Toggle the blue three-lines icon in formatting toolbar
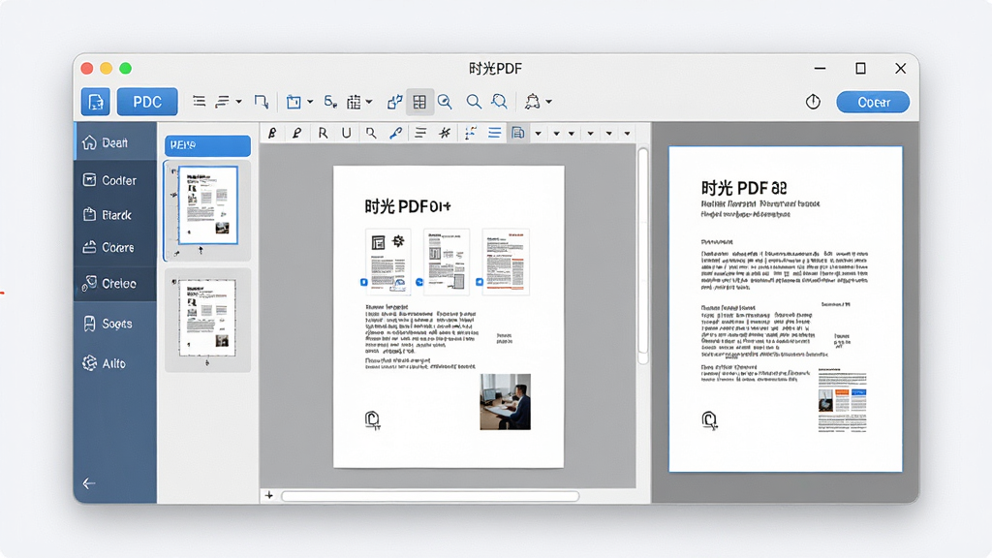The height and width of the screenshot is (558, 992). coord(494,133)
